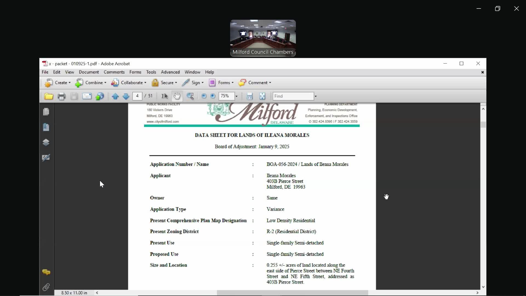Go to next page with down arrow
The width and height of the screenshot is (526, 296).
[126, 96]
